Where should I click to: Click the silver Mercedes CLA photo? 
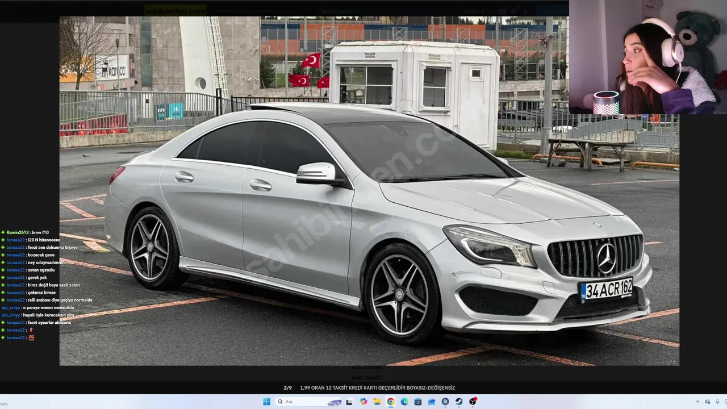(369, 191)
